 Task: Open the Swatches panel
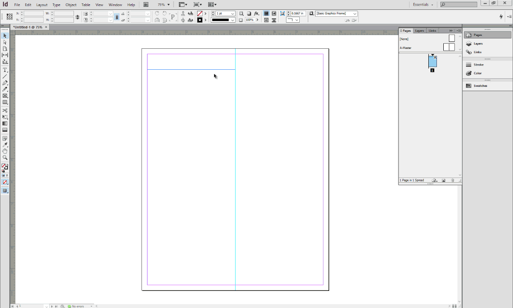(x=480, y=86)
